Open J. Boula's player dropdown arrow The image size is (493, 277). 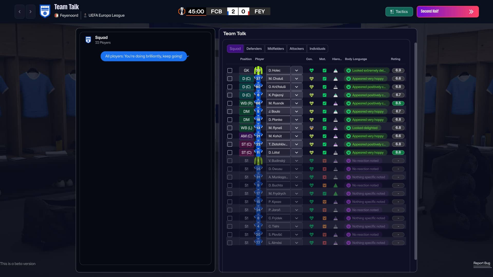pyautogui.click(x=297, y=111)
